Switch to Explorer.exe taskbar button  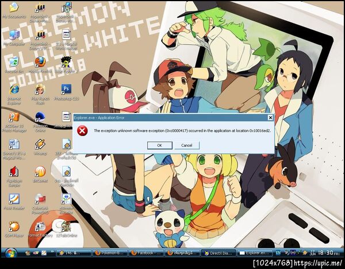[255, 253]
